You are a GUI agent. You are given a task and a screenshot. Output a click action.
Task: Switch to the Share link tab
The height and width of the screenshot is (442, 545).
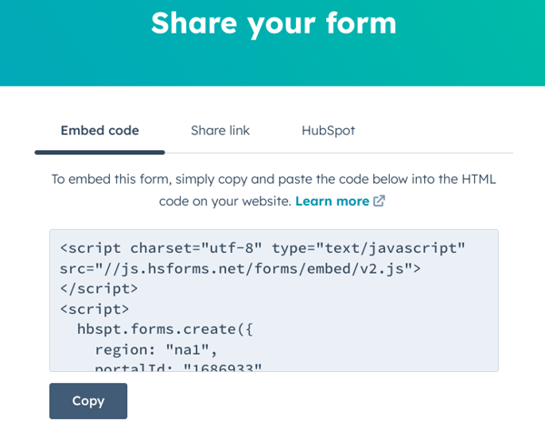pos(220,131)
